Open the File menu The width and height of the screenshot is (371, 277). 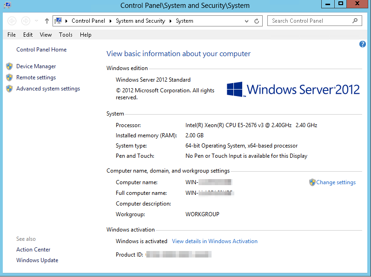pyautogui.click(x=11, y=35)
